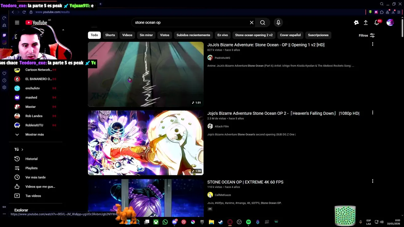Viewport: 404px width, 227px height.
Task: Visit CallMeKaaze channel
Action: coord(223,195)
